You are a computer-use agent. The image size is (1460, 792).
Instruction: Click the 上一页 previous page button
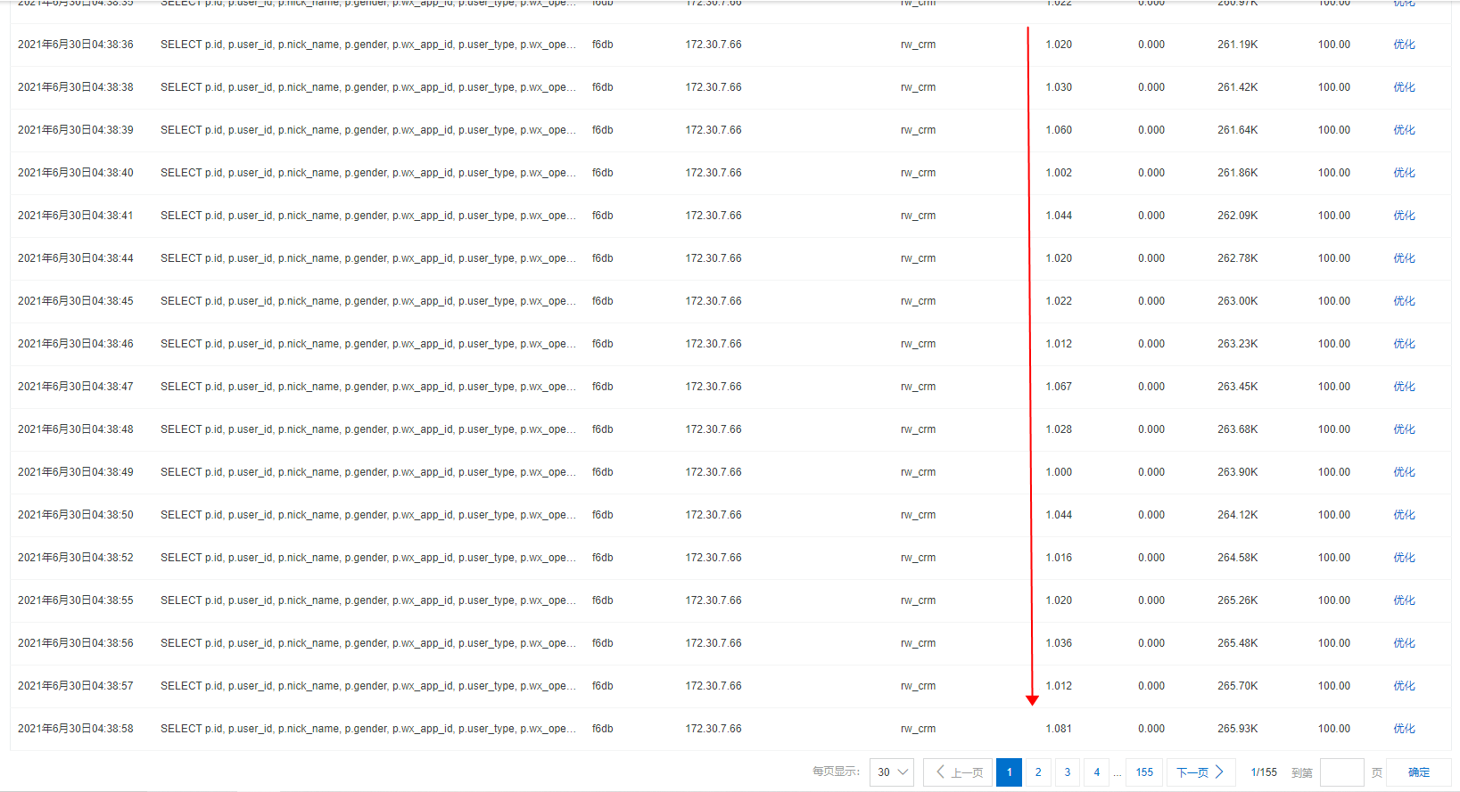coord(958,772)
